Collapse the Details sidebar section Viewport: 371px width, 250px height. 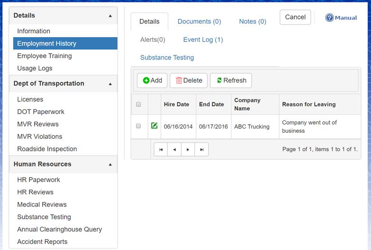pyautogui.click(x=110, y=16)
